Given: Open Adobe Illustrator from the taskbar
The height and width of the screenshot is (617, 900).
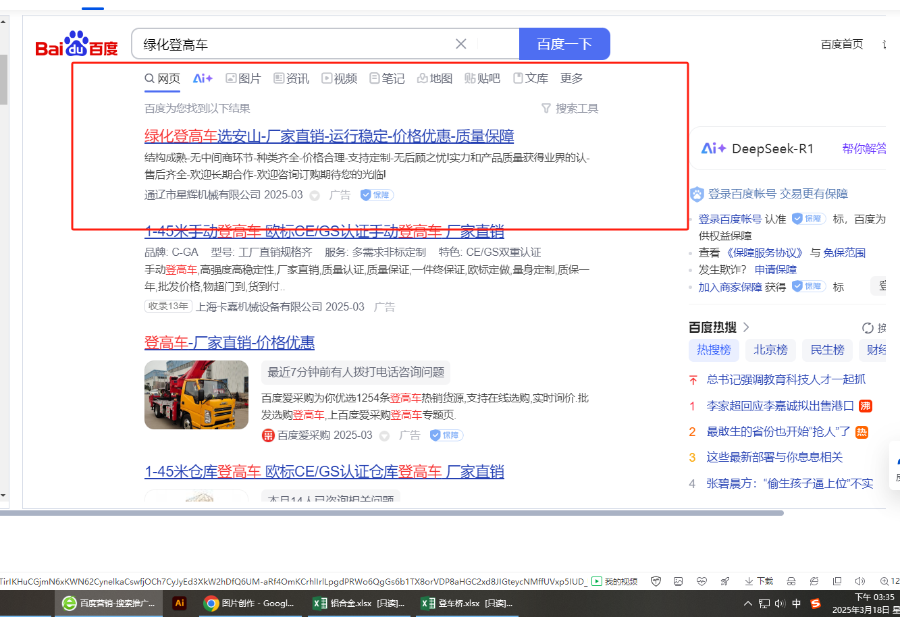Looking at the screenshot, I should pyautogui.click(x=180, y=603).
